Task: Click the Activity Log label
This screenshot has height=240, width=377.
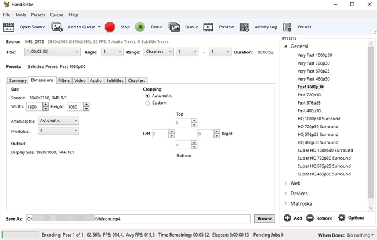Action: (266, 27)
